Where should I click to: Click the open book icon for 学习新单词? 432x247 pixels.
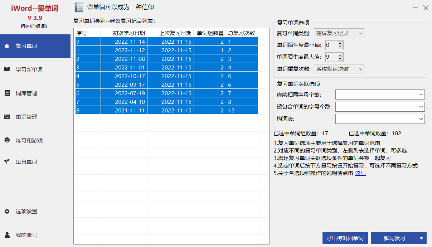7,69
